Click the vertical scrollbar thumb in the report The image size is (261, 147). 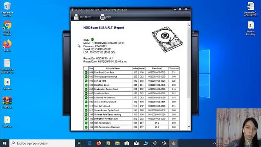pyautogui.click(x=189, y=62)
